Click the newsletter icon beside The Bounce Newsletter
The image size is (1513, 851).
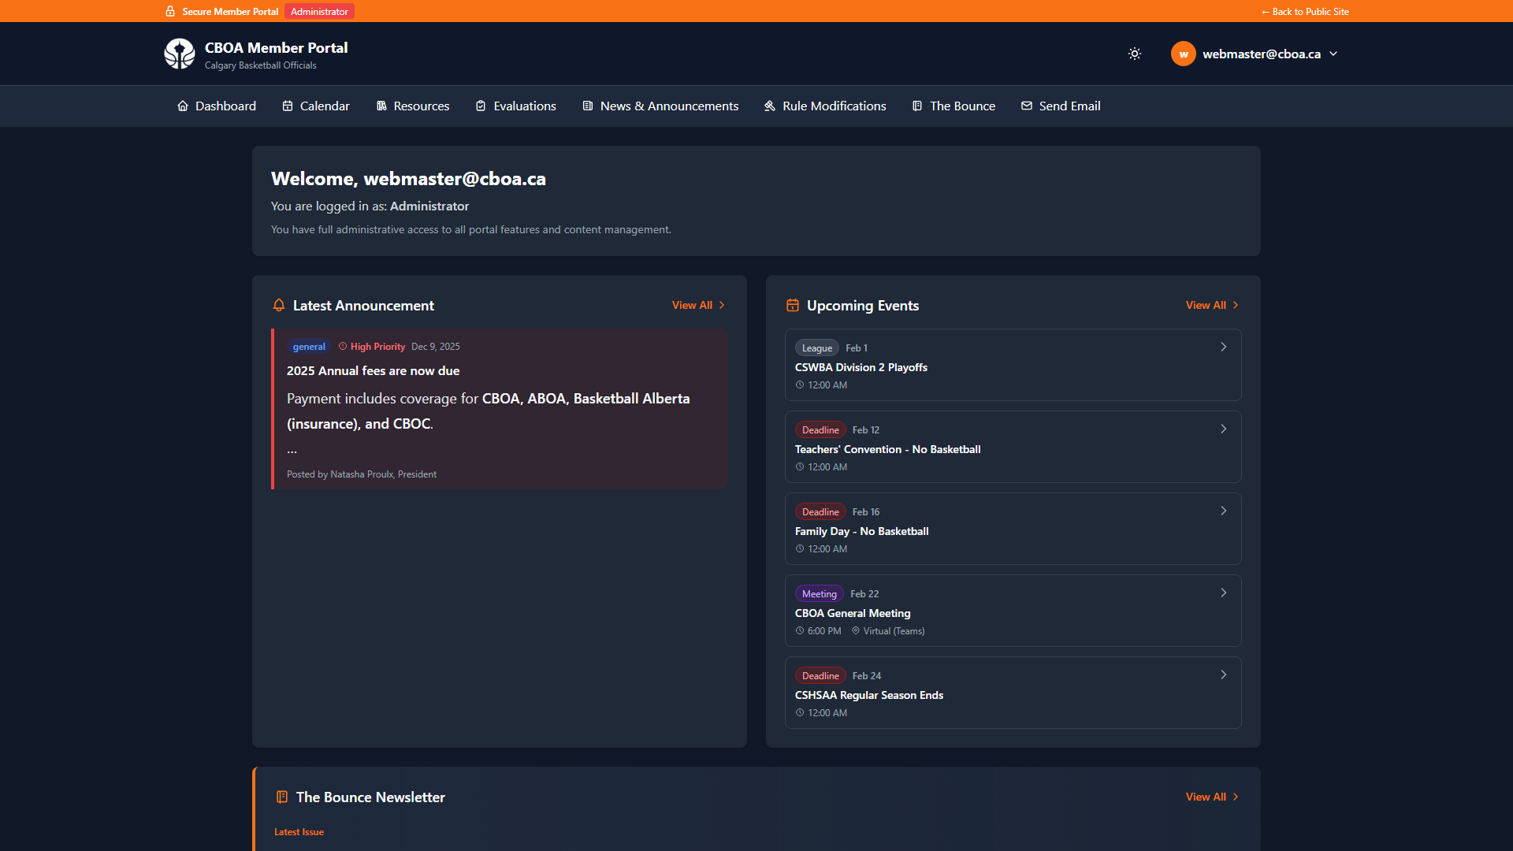(x=282, y=797)
